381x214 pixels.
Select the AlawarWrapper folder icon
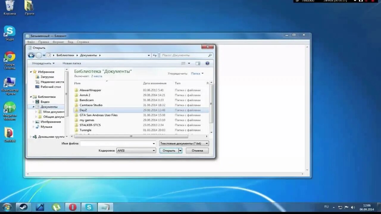pos(76,90)
